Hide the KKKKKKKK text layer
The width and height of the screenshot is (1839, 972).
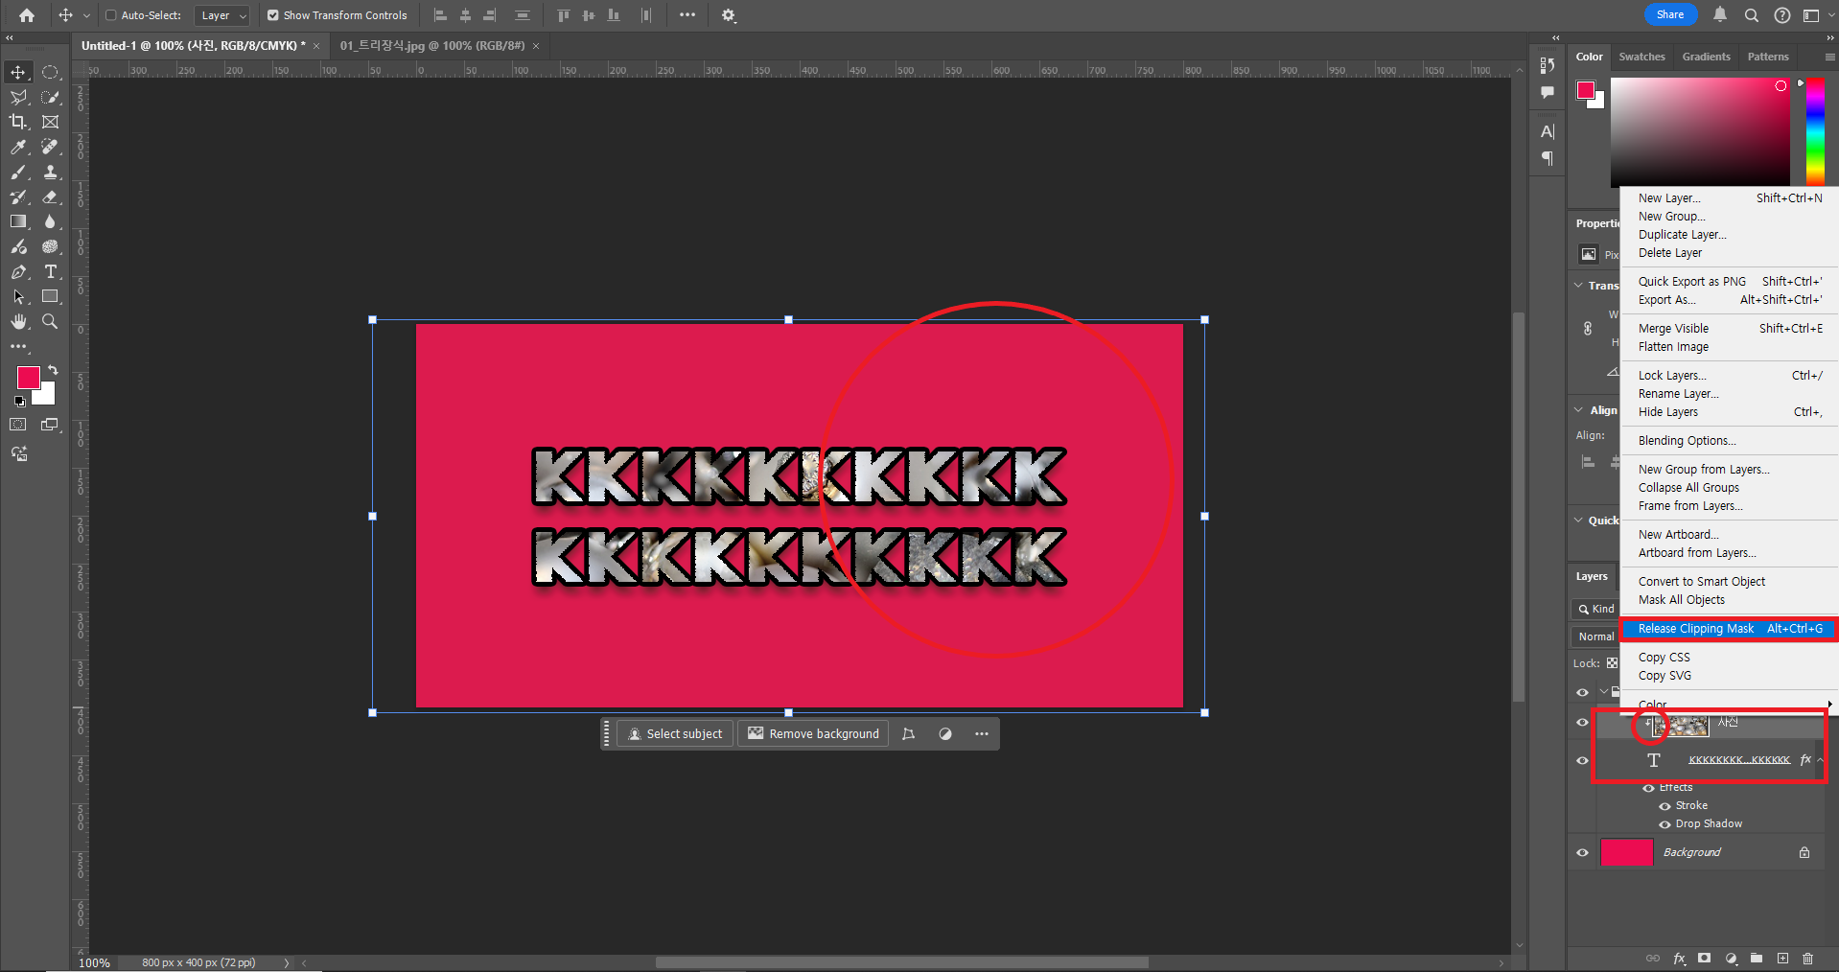pyautogui.click(x=1582, y=760)
